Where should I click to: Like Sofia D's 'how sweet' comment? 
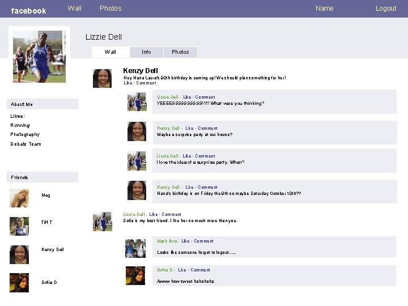coord(182,270)
